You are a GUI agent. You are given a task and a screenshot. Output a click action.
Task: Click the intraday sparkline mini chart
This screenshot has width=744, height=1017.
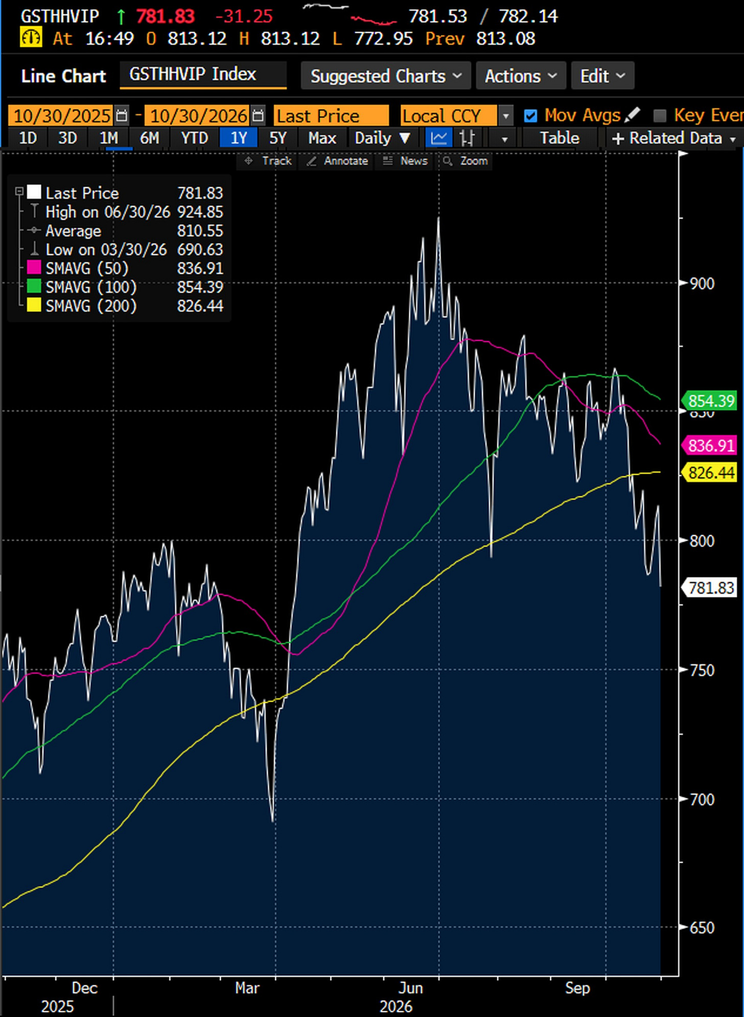[350, 14]
